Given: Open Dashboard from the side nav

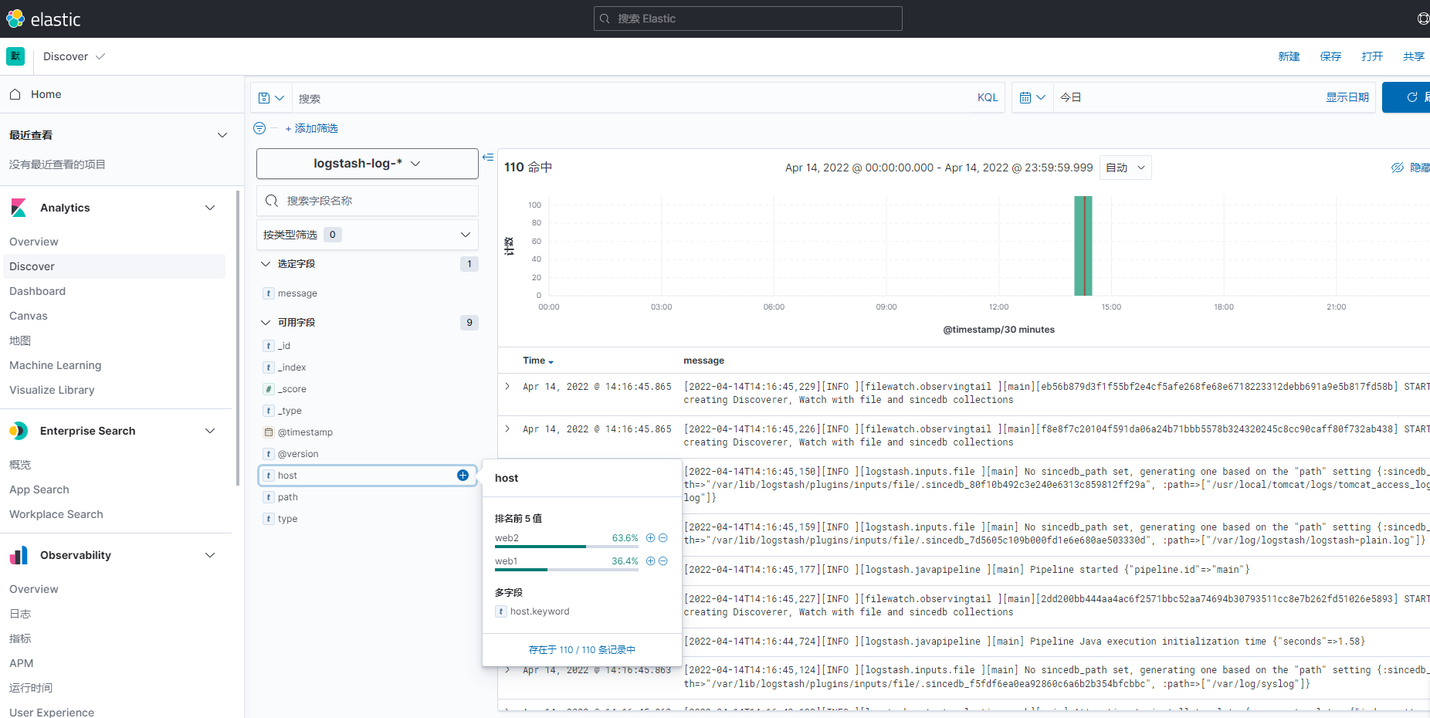Looking at the screenshot, I should (37, 291).
